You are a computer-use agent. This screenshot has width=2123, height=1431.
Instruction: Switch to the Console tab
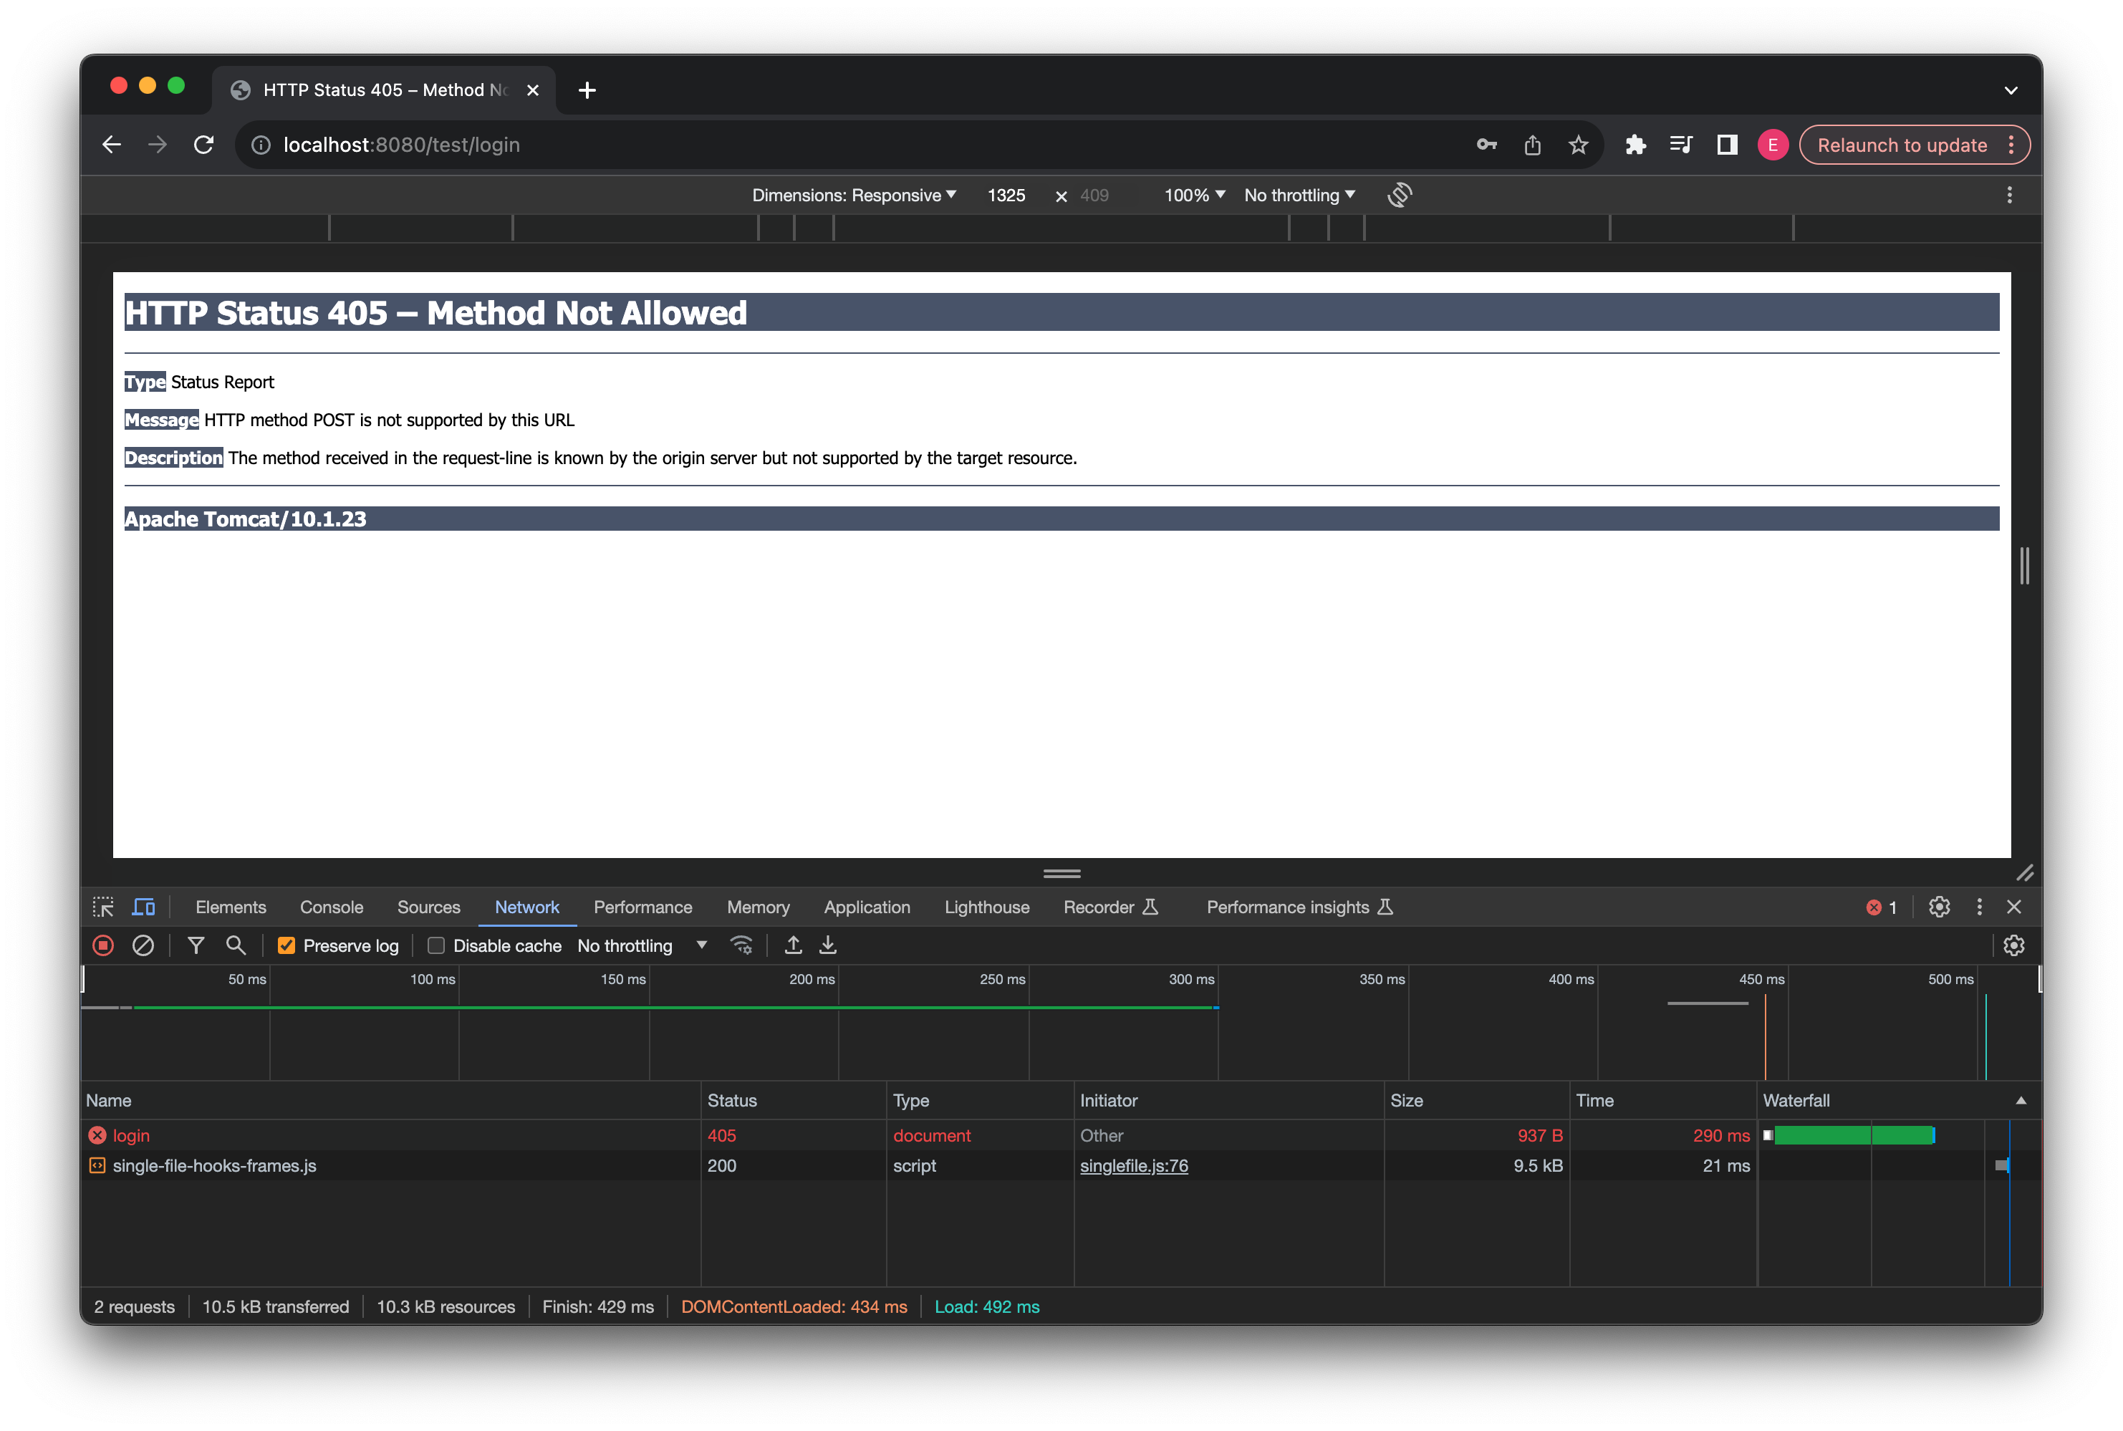[332, 907]
